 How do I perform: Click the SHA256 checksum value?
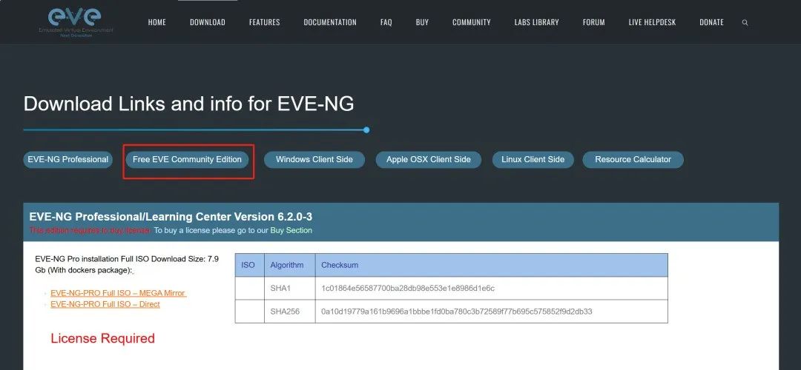click(x=457, y=312)
